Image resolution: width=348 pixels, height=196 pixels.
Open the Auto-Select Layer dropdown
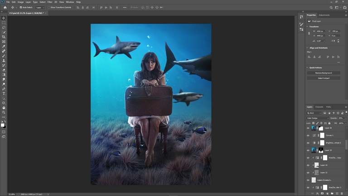click(40, 8)
